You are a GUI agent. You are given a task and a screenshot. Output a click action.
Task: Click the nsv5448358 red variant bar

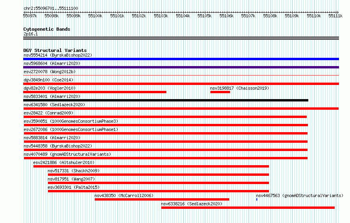point(166,150)
